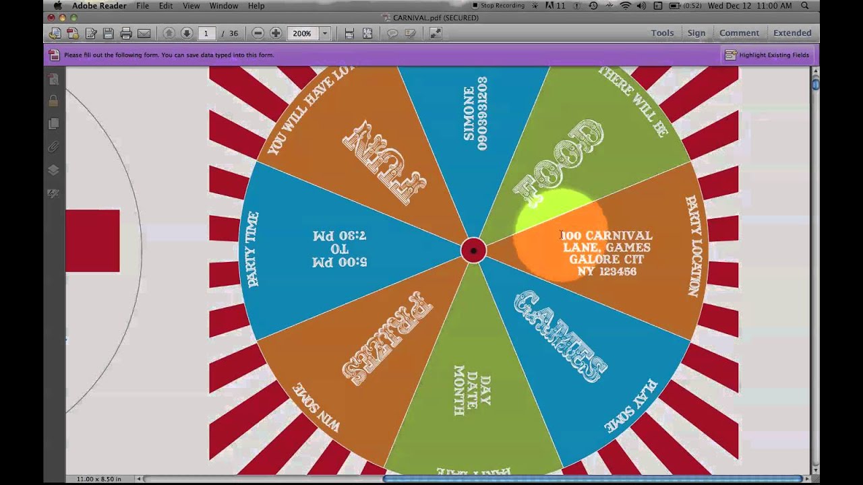Open the Pages copy panel icon
This screenshot has height=485, width=863.
coord(53,124)
